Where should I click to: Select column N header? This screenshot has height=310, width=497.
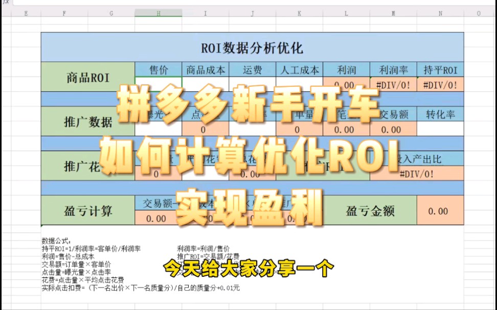[440, 13]
